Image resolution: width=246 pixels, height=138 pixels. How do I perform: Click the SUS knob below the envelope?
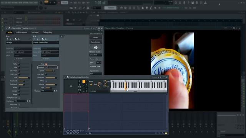[74, 131]
